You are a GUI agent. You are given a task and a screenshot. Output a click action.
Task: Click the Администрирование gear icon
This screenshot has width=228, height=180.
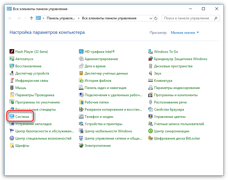coord(81,59)
